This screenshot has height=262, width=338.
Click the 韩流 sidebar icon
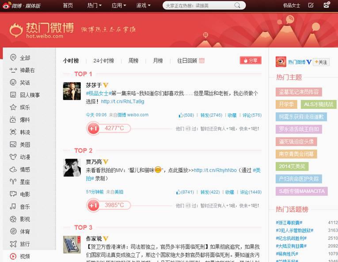13,132
